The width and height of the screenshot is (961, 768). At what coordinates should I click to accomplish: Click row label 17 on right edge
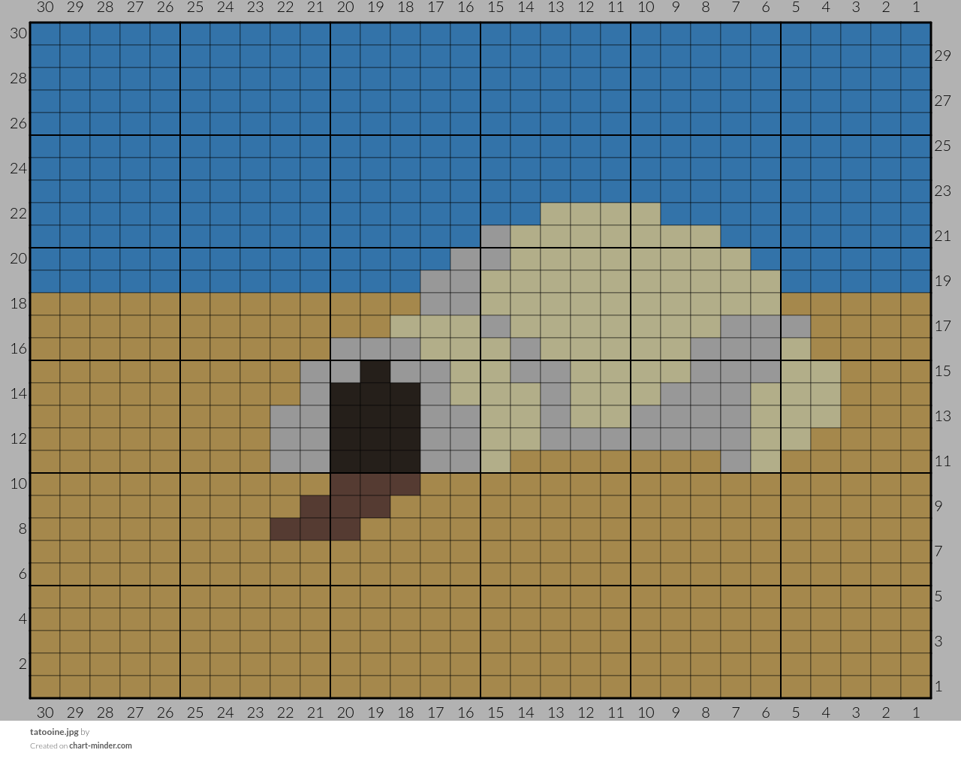943,326
